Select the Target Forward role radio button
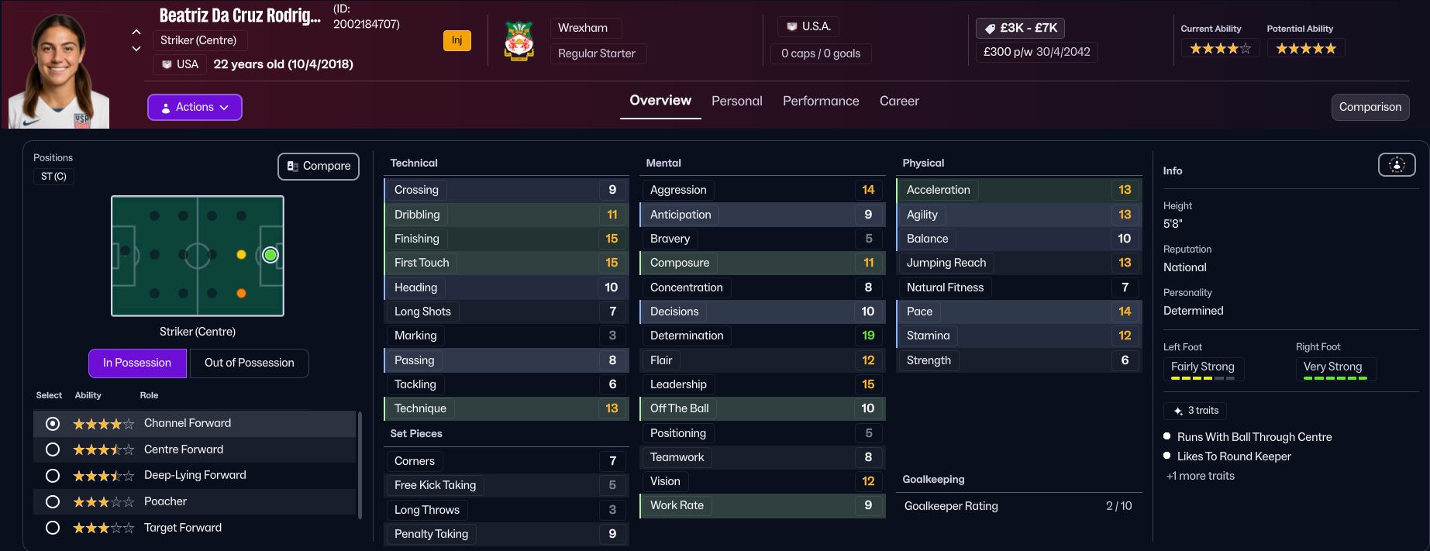The height and width of the screenshot is (551, 1430). click(x=53, y=528)
